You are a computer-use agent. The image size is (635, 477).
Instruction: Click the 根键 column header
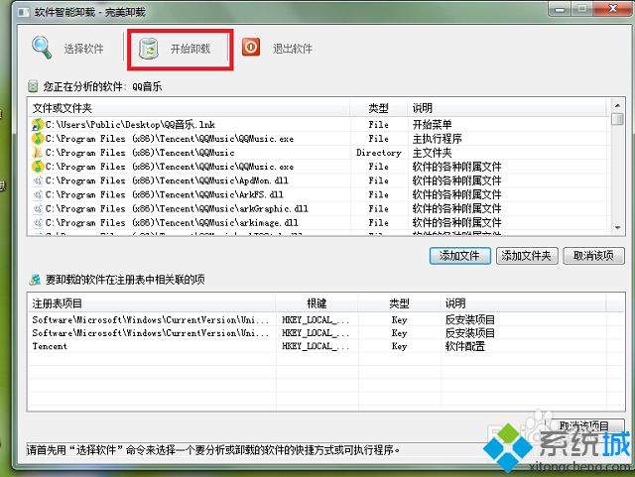click(317, 303)
